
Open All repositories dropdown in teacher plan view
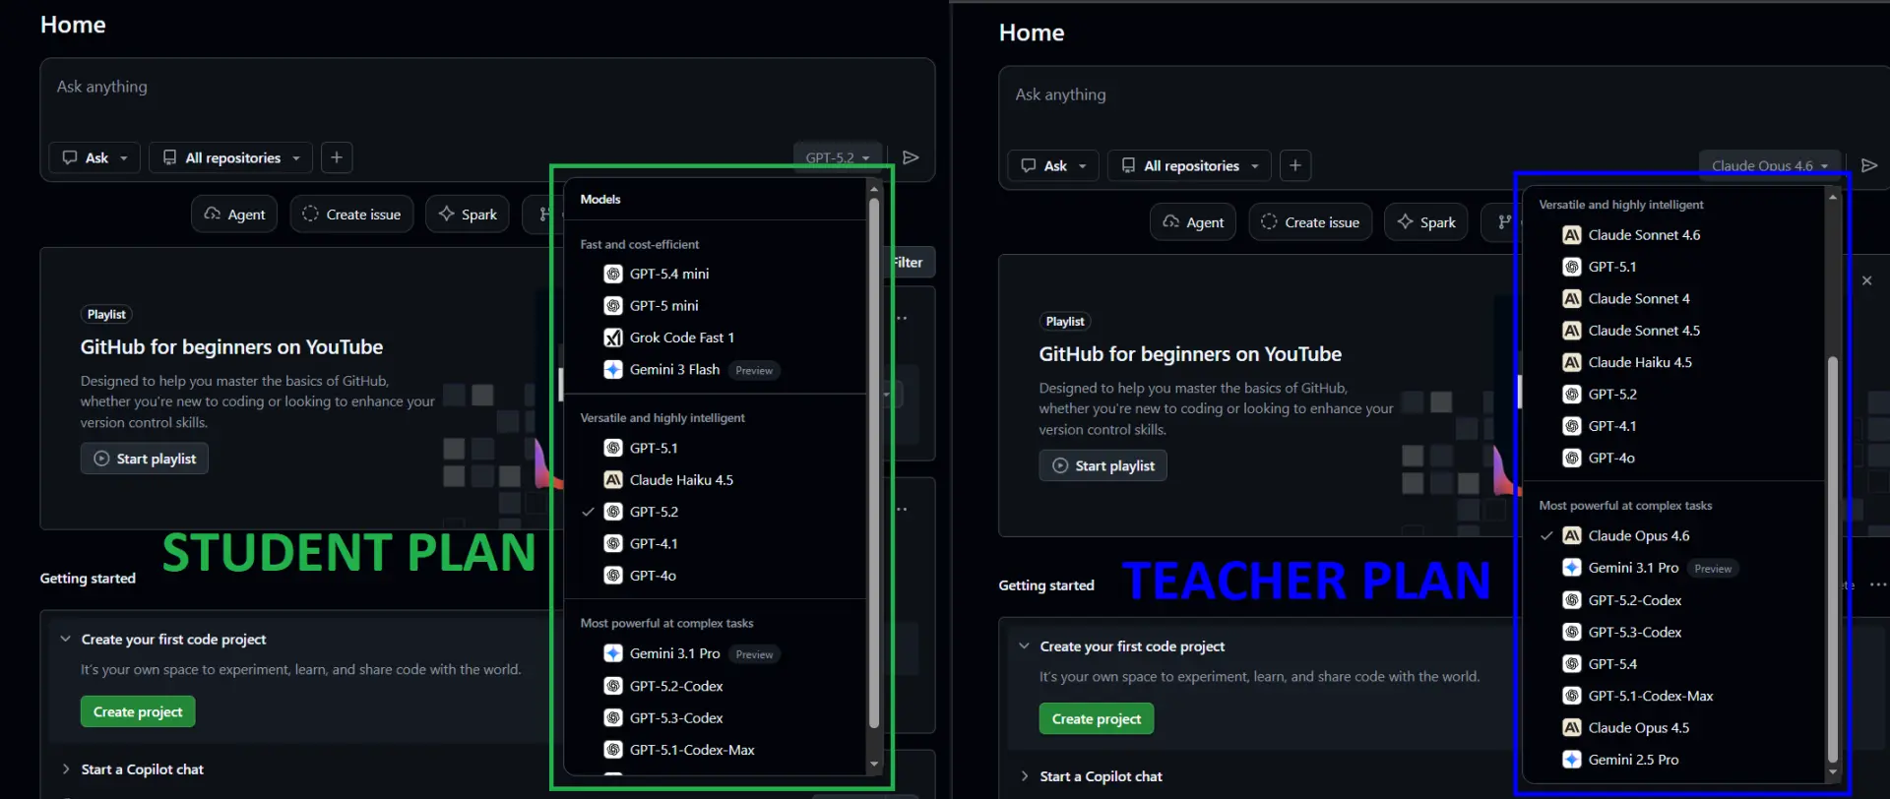[x=1190, y=165]
